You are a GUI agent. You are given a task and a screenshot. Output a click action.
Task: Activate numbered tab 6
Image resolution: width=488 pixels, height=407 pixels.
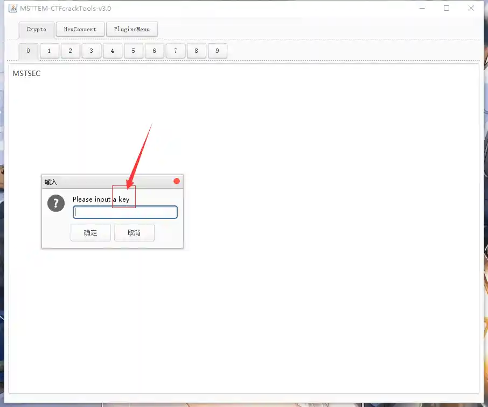click(x=154, y=51)
